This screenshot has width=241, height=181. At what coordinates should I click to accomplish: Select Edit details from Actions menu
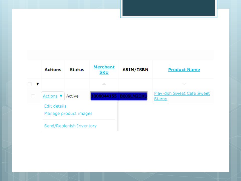pyautogui.click(x=55, y=106)
